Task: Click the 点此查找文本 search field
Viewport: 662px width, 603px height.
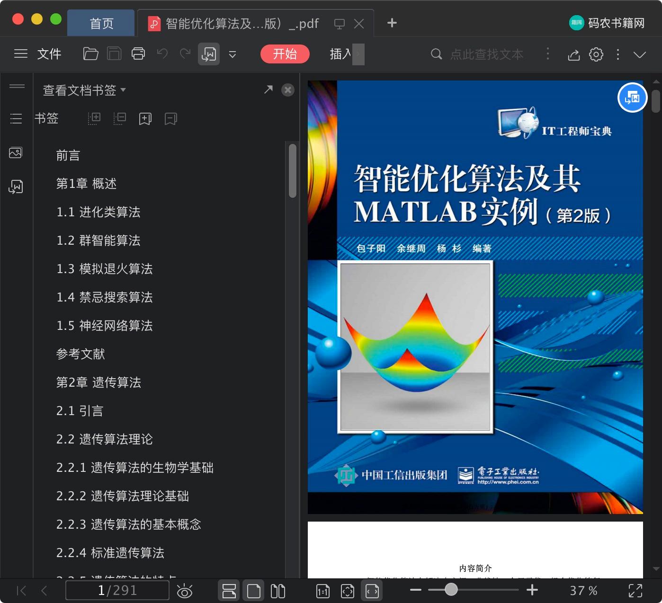Action: coord(487,54)
